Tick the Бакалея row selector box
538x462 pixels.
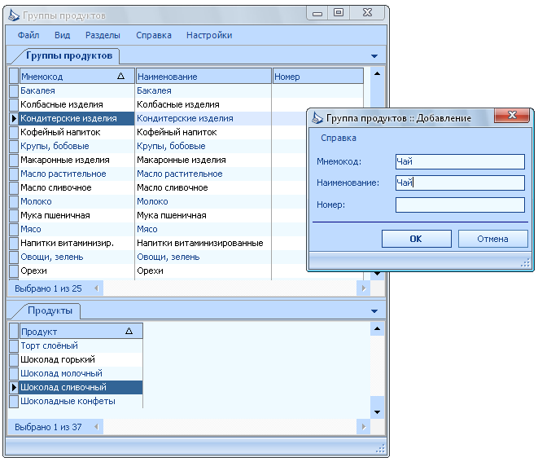(14, 90)
